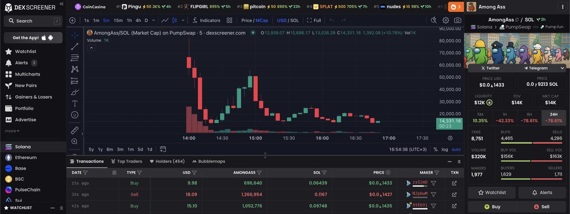Open the timezone selector 16:54:36 (UTC+3)
The height and width of the screenshot is (214, 570).
(x=409, y=149)
